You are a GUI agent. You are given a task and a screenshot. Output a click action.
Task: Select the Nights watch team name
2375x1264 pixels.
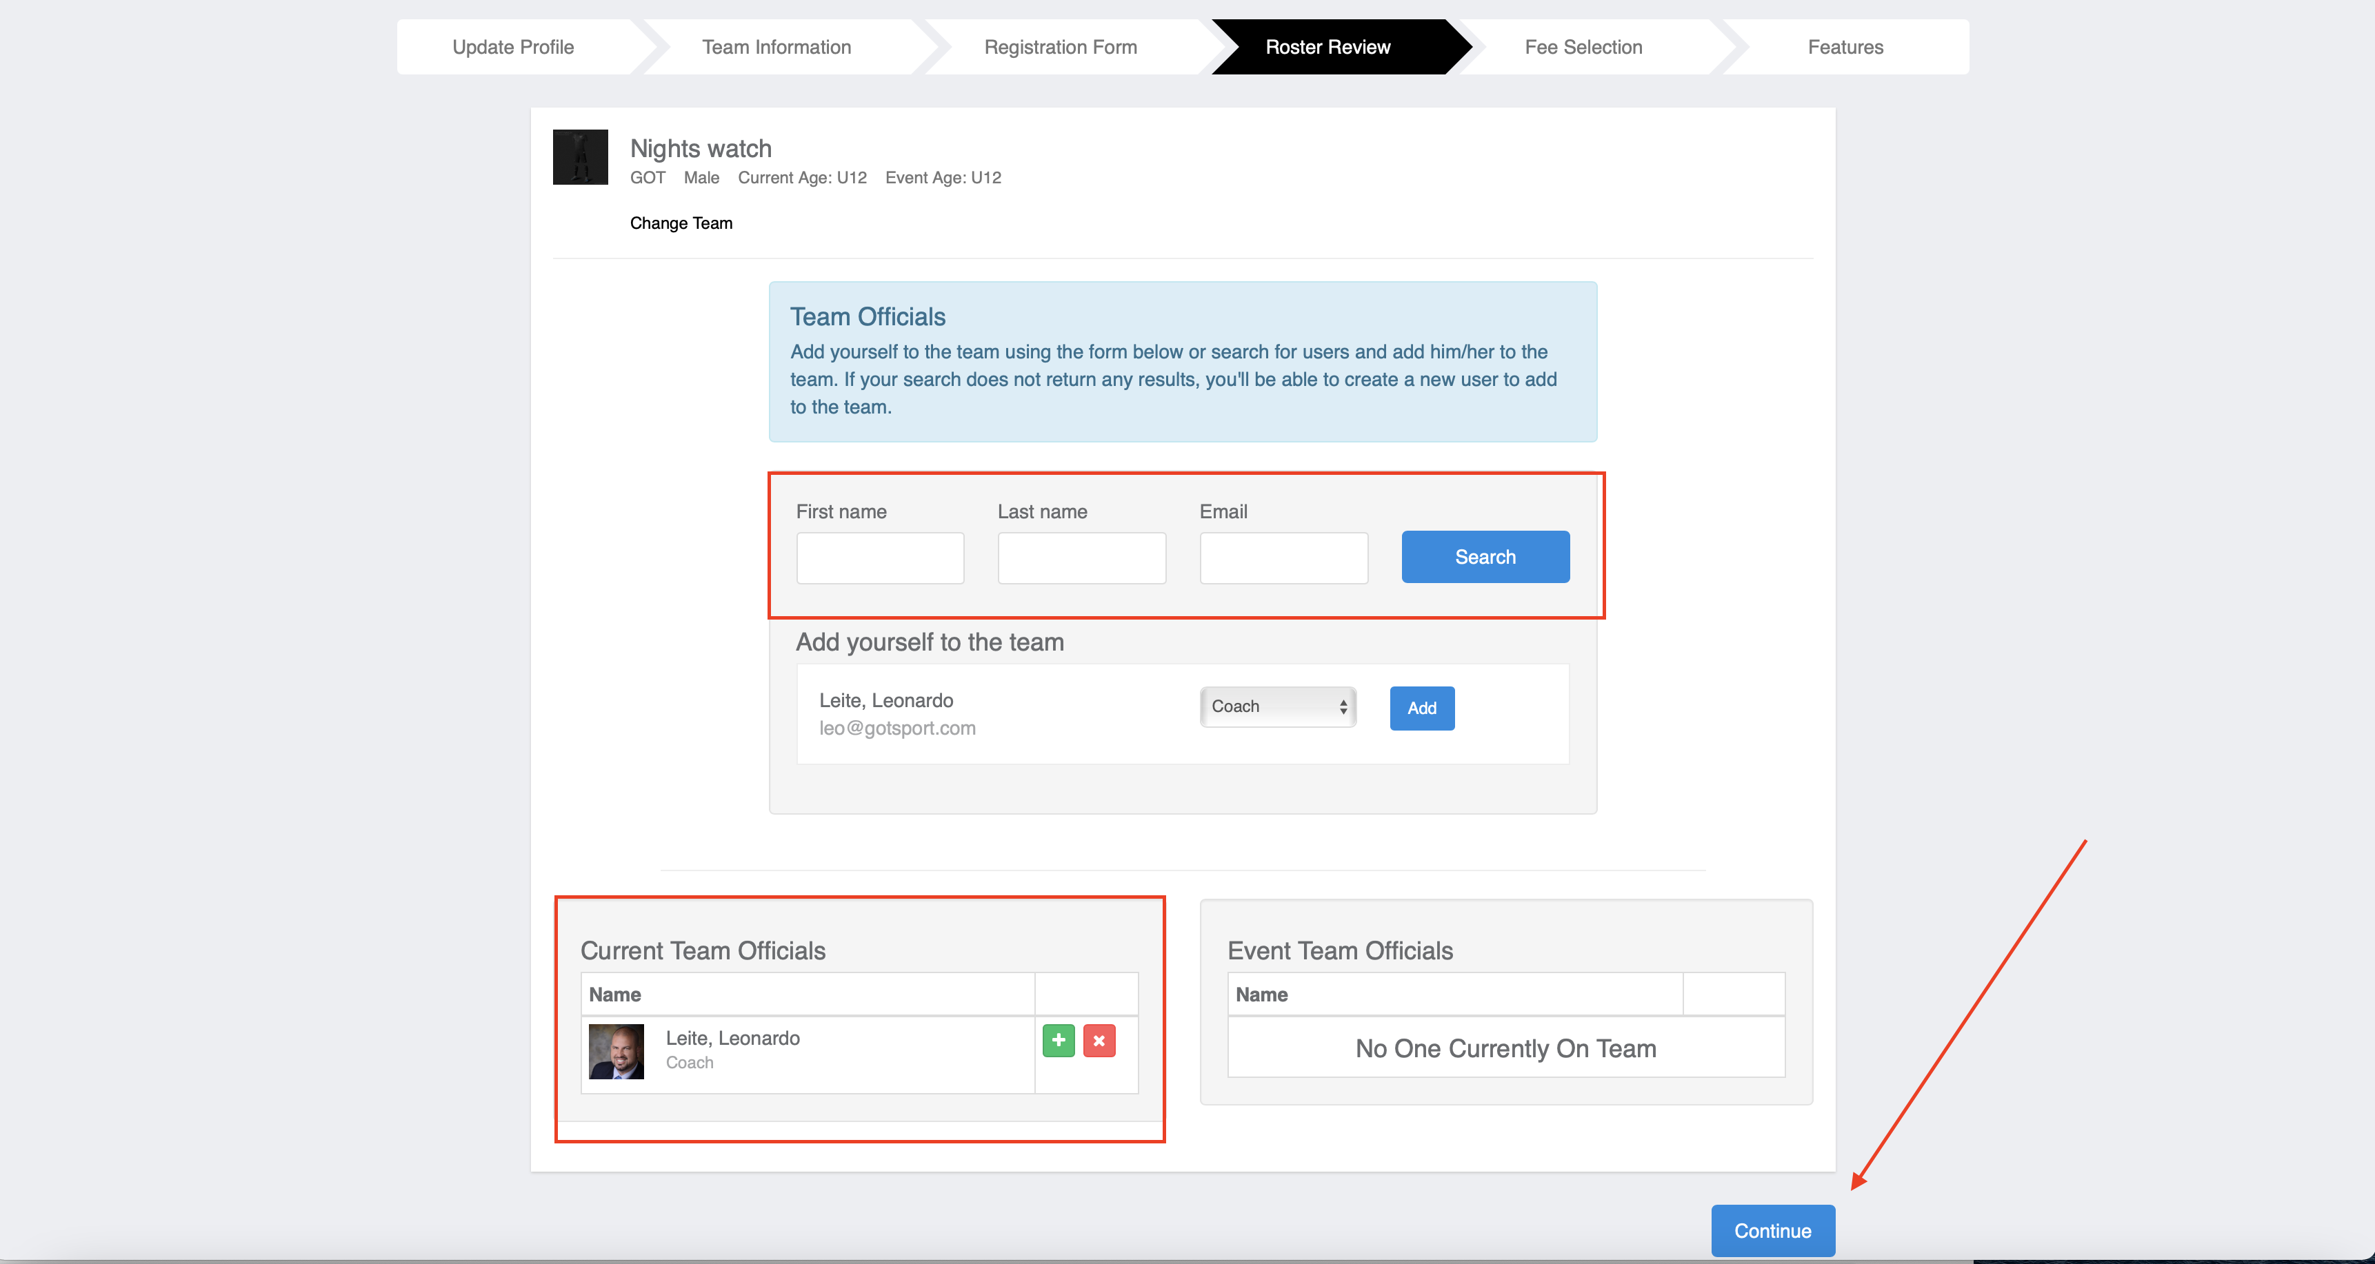(x=701, y=148)
